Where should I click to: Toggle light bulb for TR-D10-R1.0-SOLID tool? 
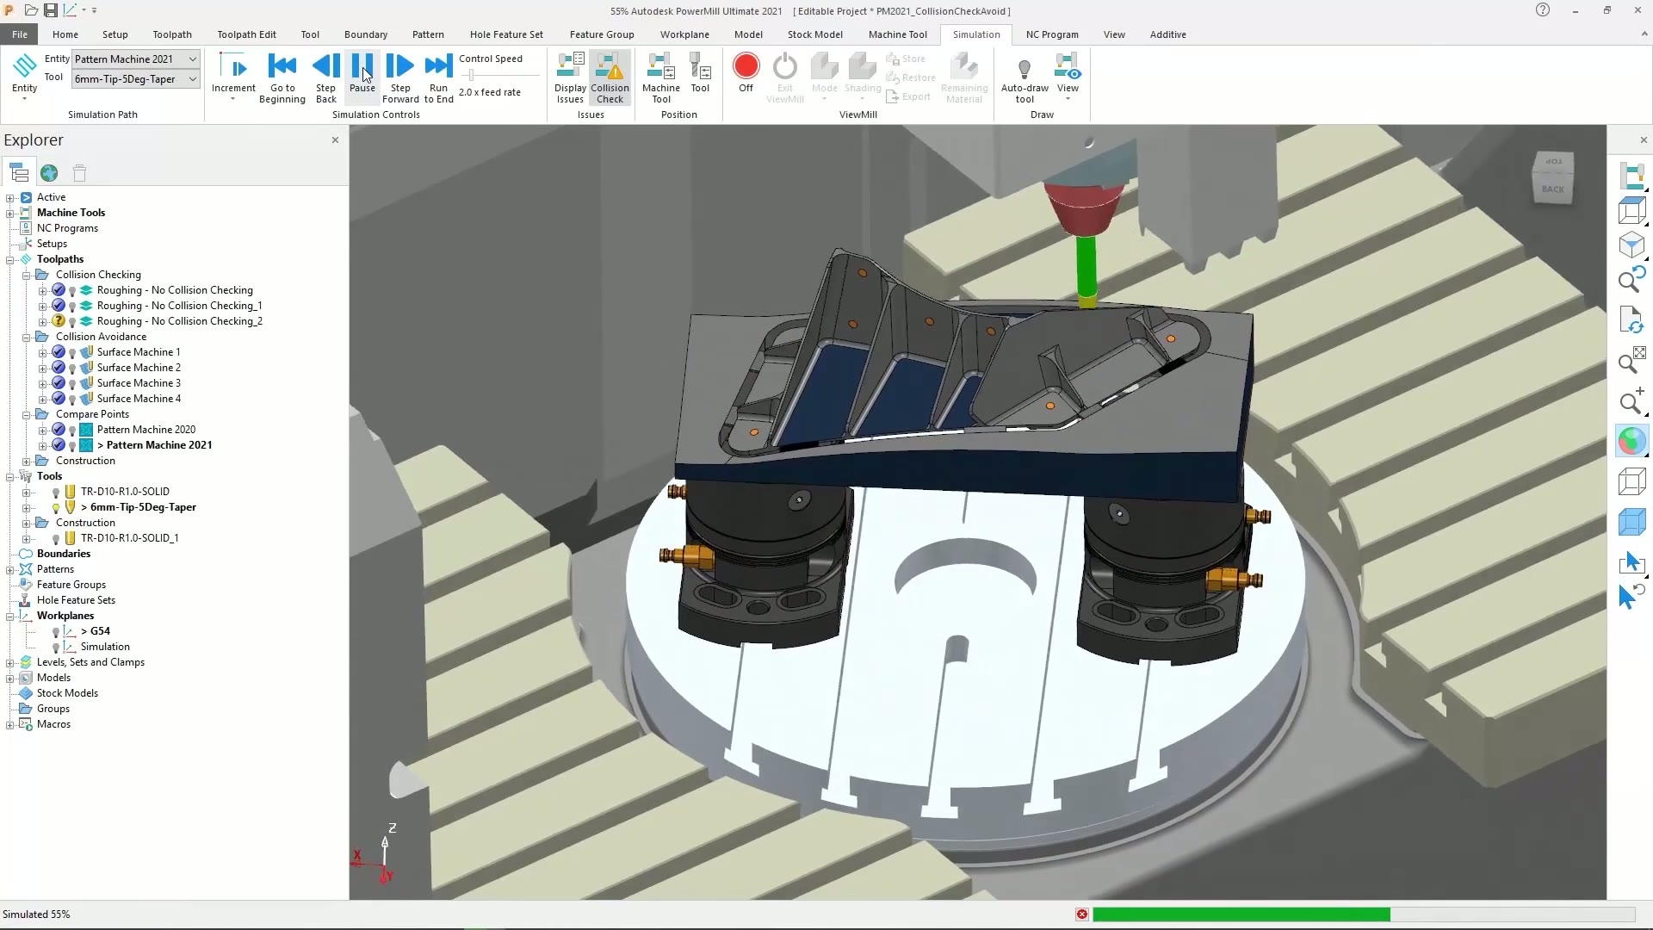(56, 493)
